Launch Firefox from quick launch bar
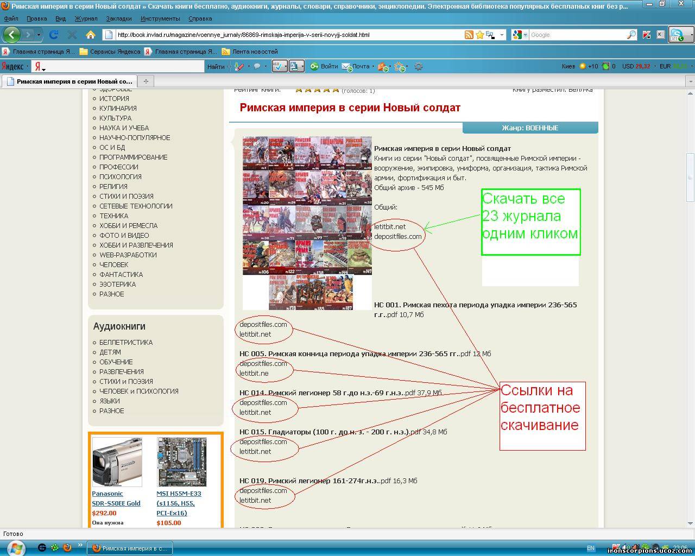Image resolution: width=695 pixels, height=556 pixels. click(67, 547)
